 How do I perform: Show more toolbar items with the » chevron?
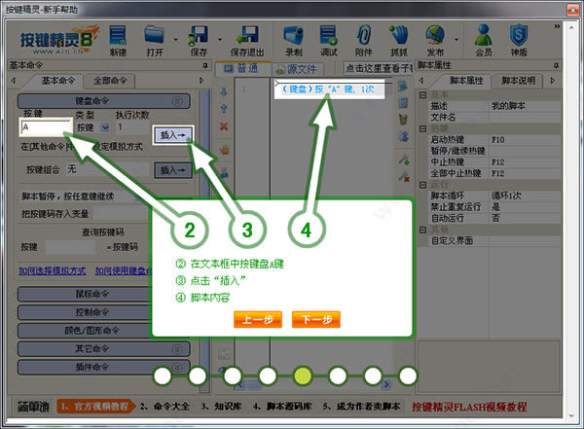coord(557,26)
